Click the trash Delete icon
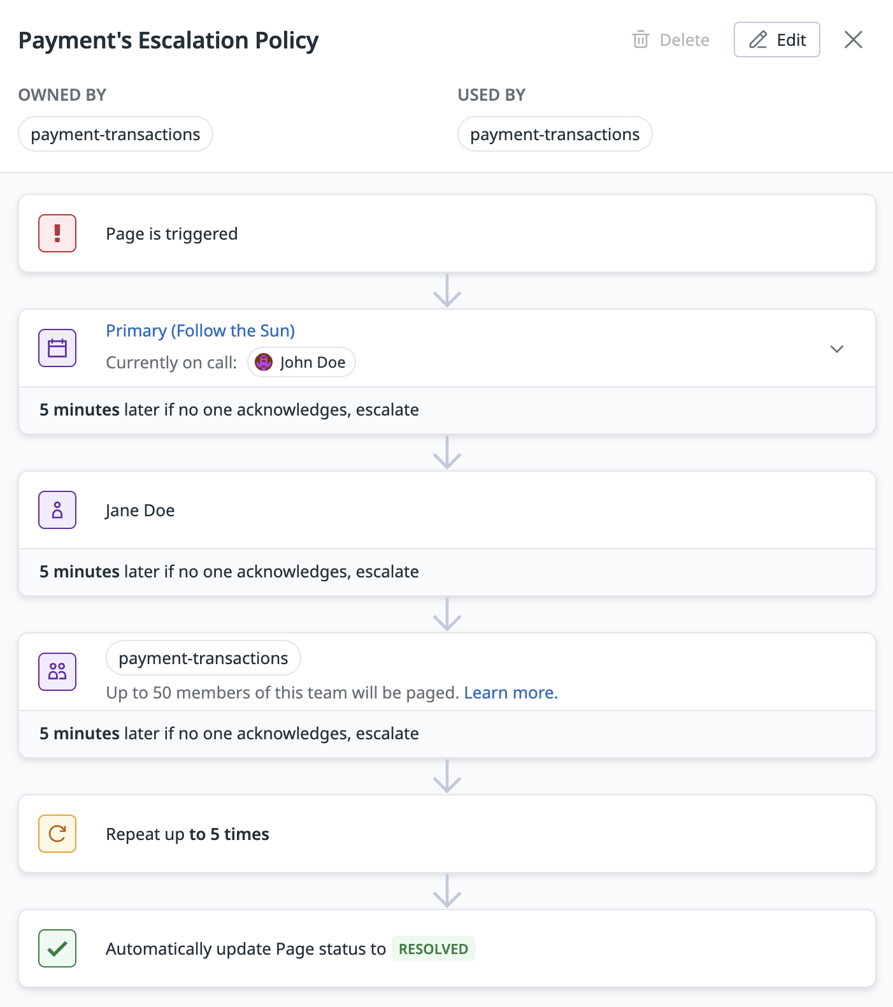 pyautogui.click(x=640, y=40)
